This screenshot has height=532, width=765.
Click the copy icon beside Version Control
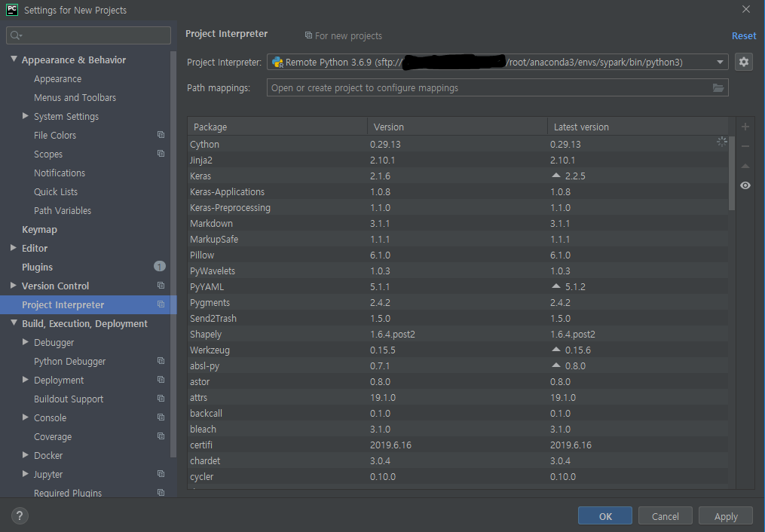[161, 286]
